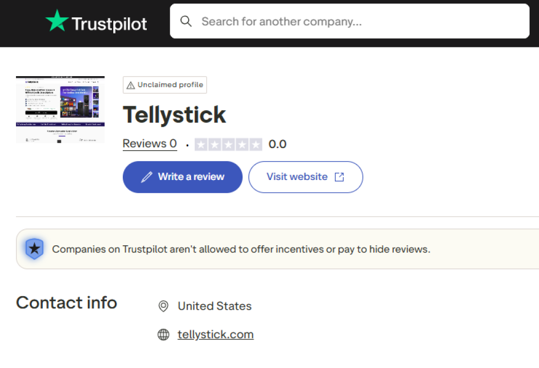Image resolution: width=539 pixels, height=368 pixels.
Task: Open the Tellystick website thumbnail
Action: [x=60, y=110]
